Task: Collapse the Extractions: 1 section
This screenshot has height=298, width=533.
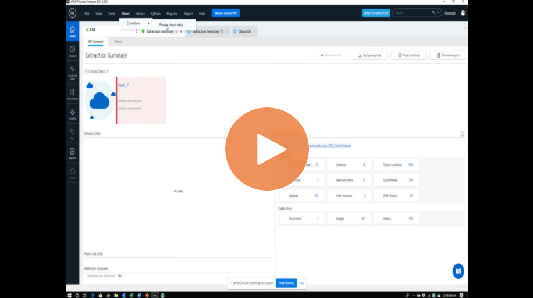Action: 86,71
